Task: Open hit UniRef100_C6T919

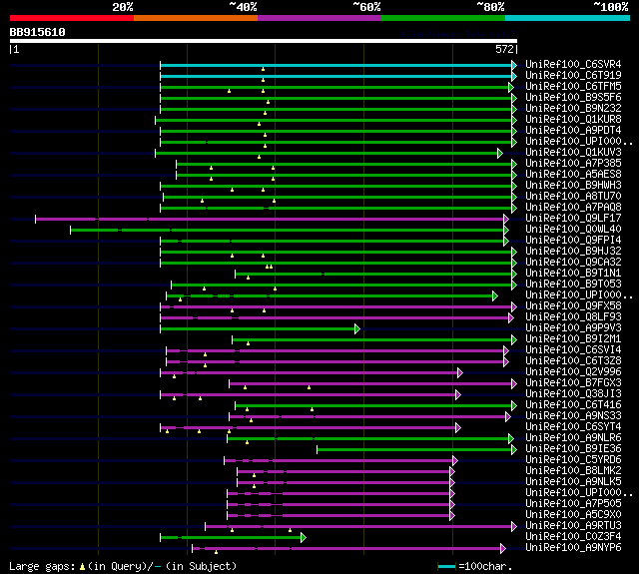Action: click(x=573, y=75)
